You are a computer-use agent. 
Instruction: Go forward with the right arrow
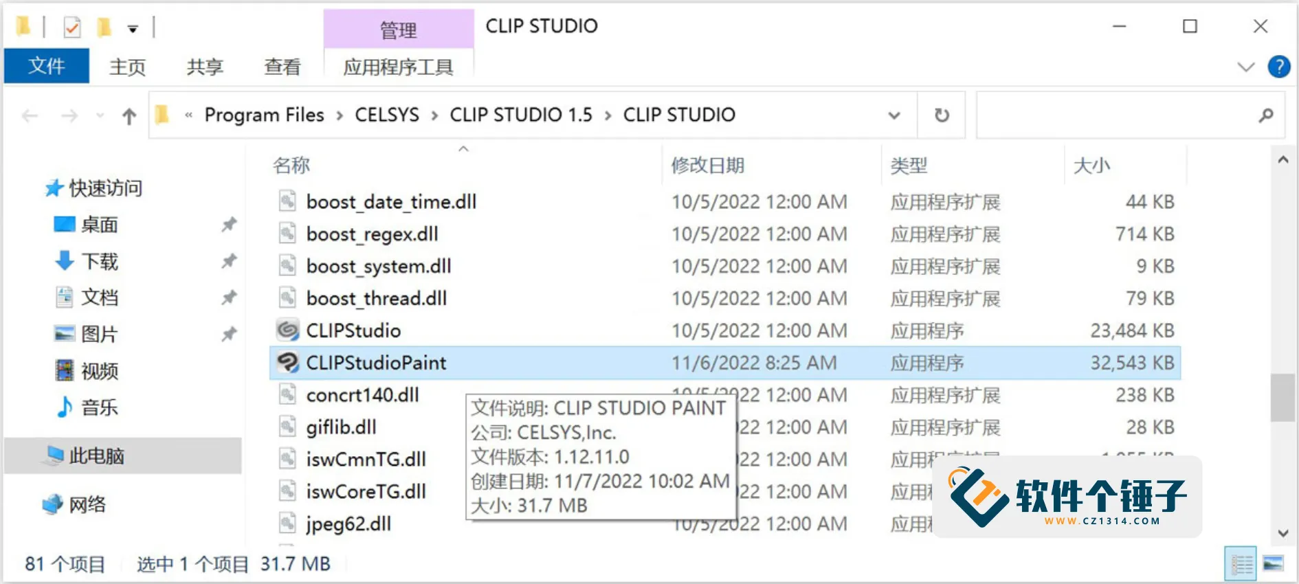pos(69,116)
